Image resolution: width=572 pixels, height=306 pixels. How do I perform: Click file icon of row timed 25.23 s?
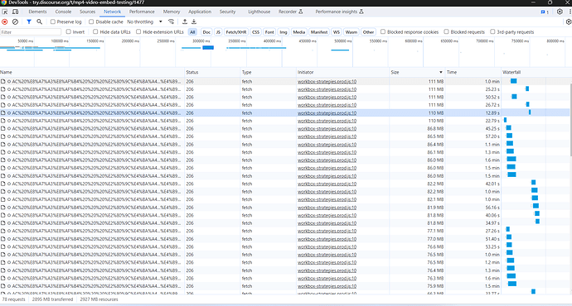tap(3, 89)
